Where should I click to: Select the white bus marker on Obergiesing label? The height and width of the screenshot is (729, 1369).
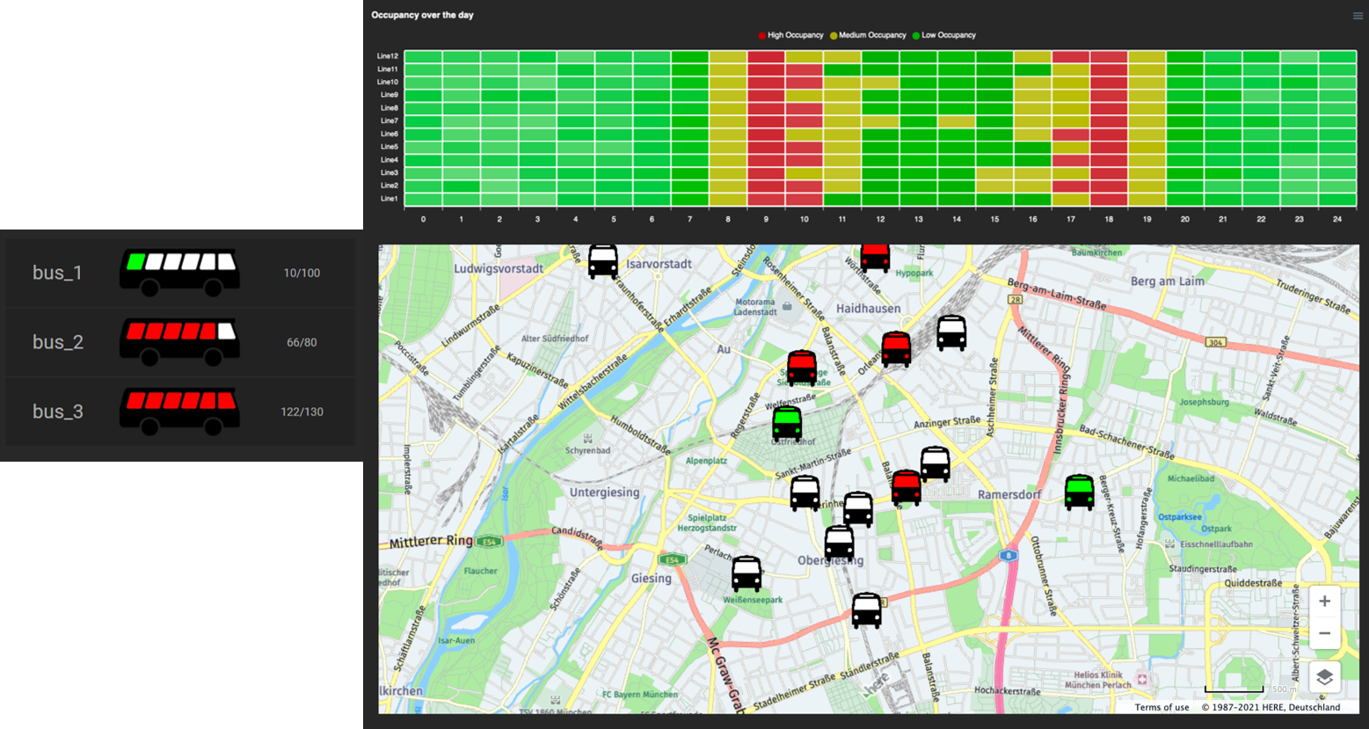(x=840, y=543)
